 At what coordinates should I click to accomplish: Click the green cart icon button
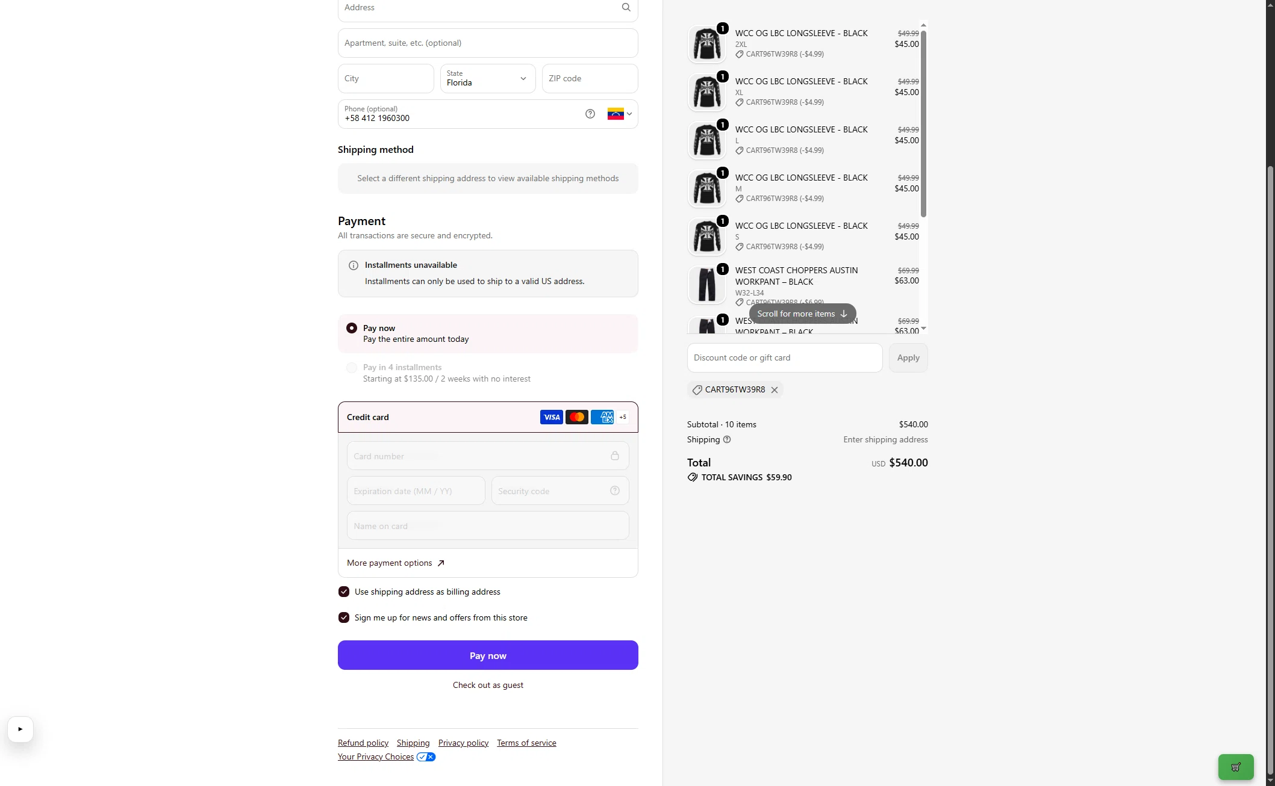pos(1236,767)
